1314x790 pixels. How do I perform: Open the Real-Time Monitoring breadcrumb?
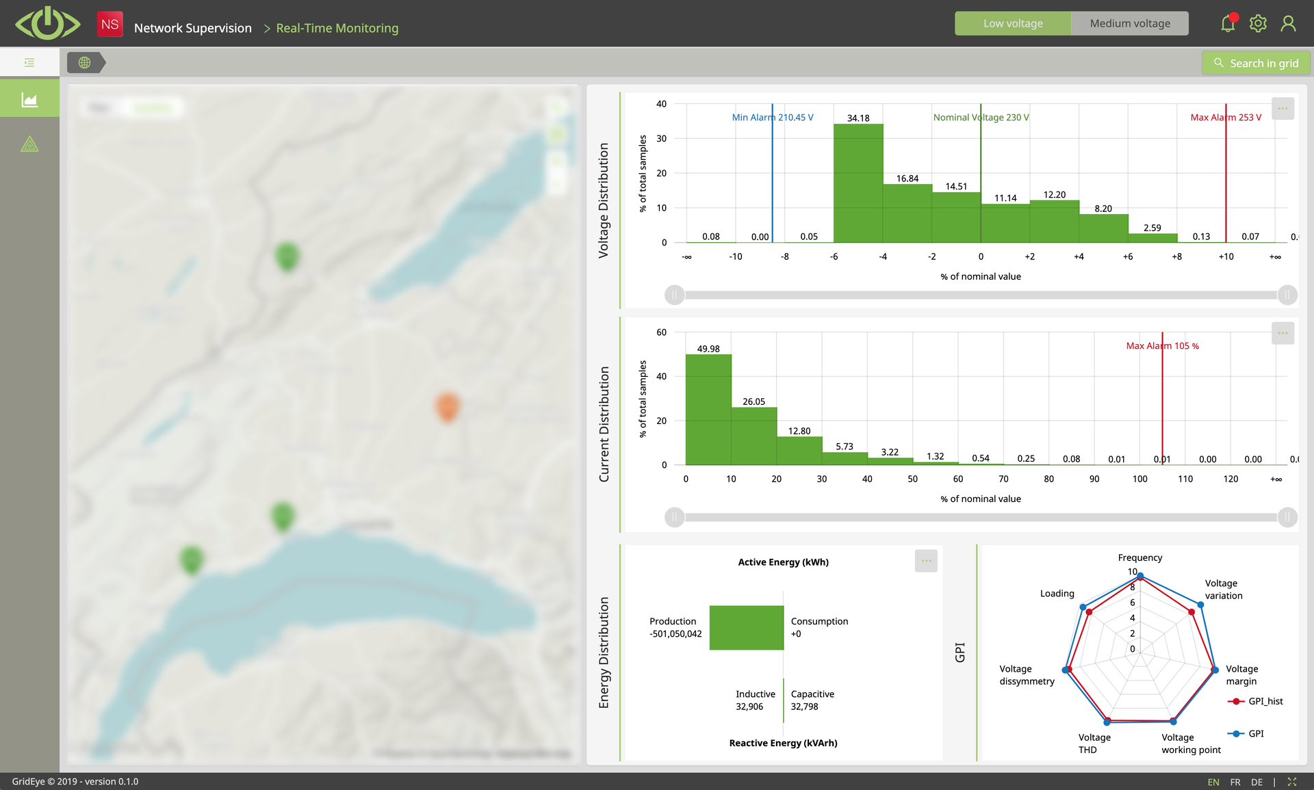(x=337, y=28)
